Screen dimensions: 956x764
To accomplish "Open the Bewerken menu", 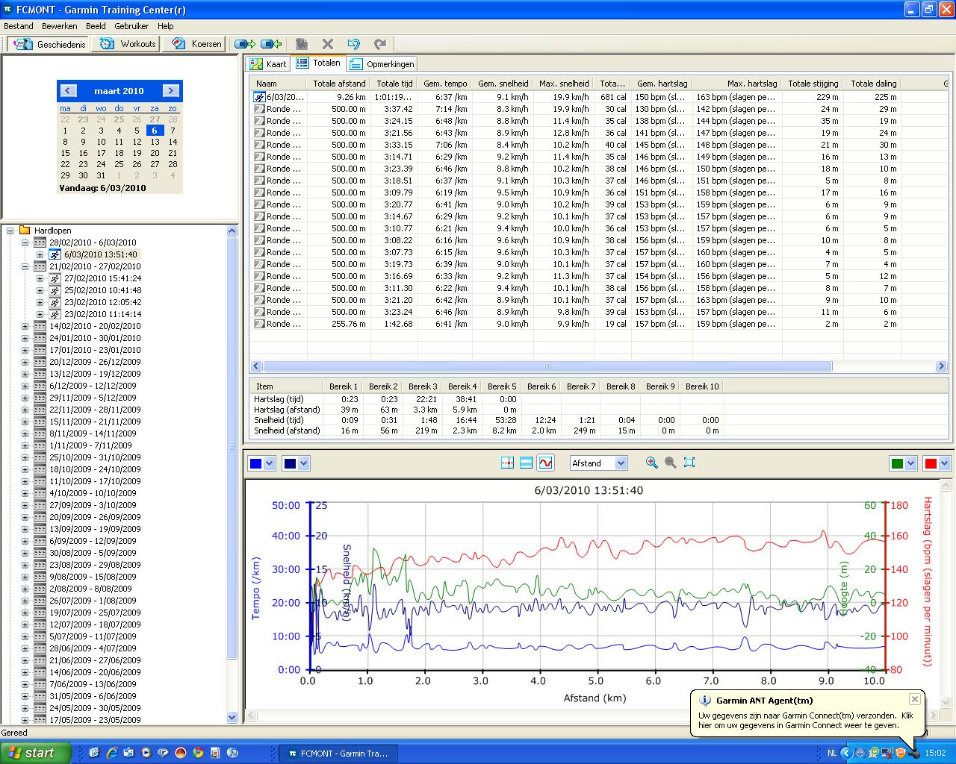I will (60, 26).
